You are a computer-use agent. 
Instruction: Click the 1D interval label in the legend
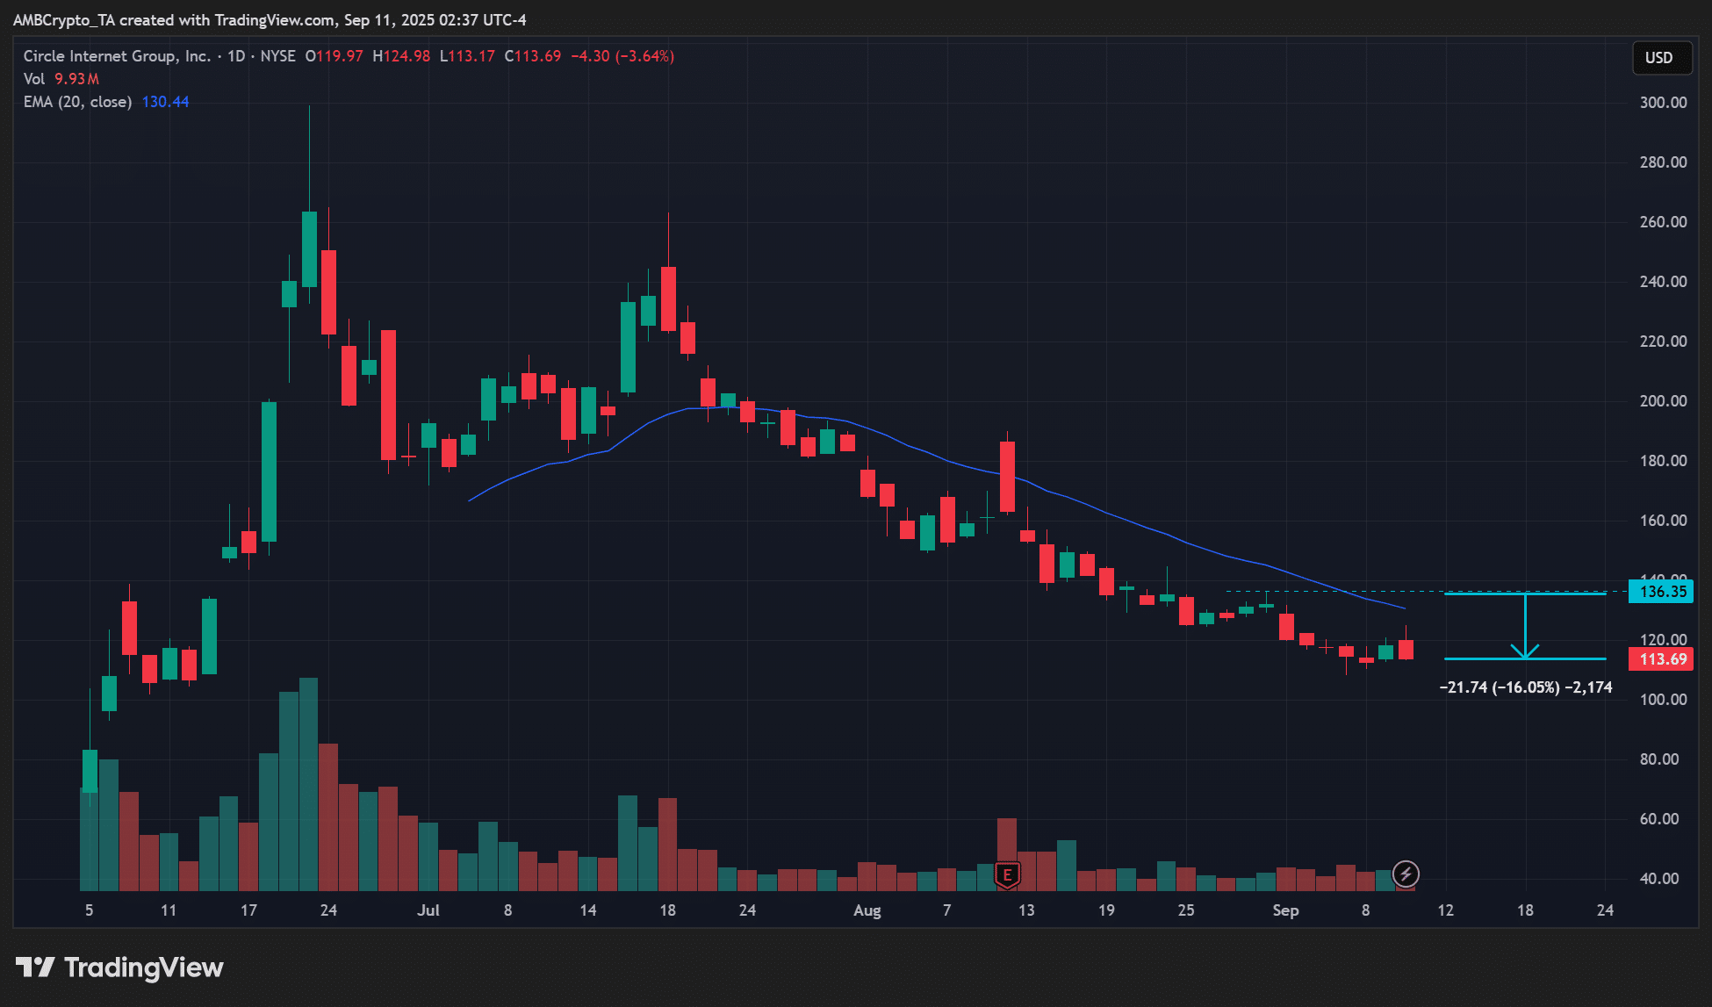pos(236,56)
